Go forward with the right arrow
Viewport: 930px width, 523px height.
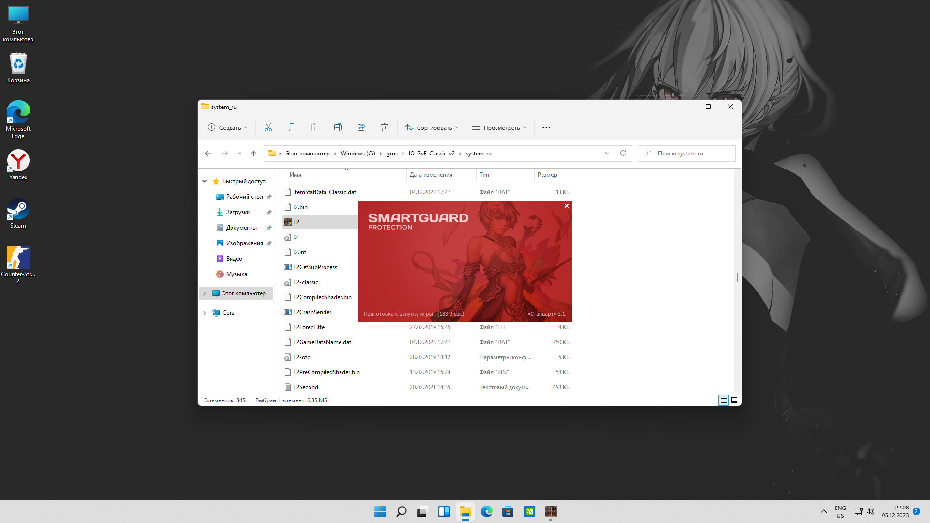[x=225, y=154]
